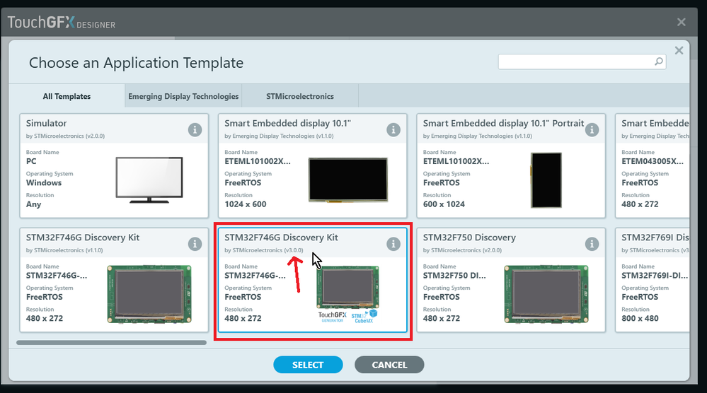Focus the template search field
The height and width of the screenshot is (393, 707).
click(x=582, y=61)
